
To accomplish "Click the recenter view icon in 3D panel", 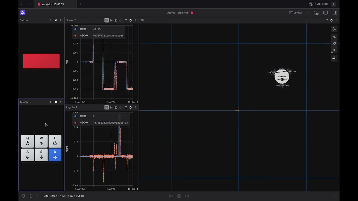I will [x=334, y=58].
